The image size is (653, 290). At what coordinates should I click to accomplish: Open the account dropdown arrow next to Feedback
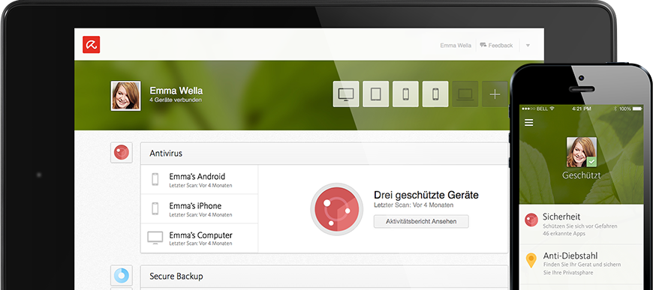point(528,46)
